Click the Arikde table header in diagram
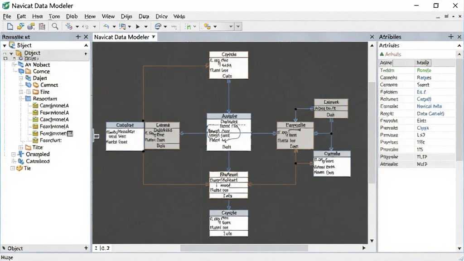This screenshot has width=464, height=261. coord(229,116)
